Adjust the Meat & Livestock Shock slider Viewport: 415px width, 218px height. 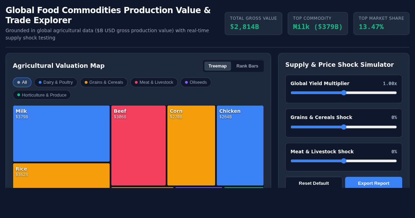(x=344, y=161)
